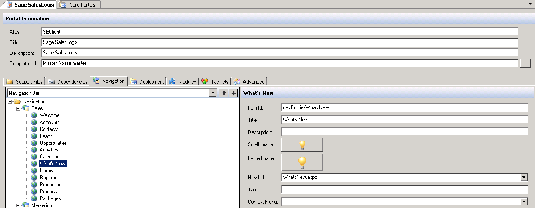Switch to the Core Portals tab

point(80,4)
